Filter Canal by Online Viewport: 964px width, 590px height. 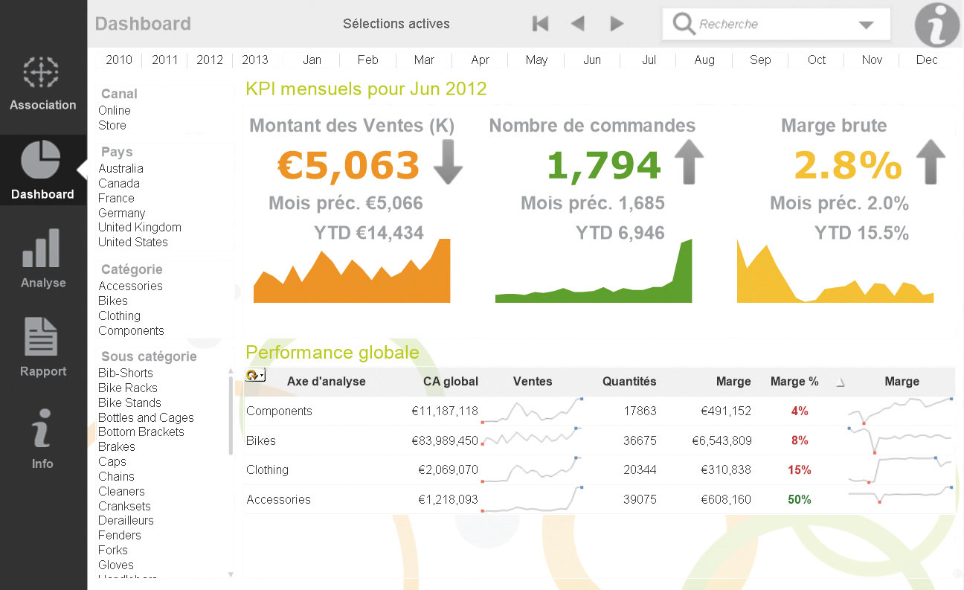115,110
